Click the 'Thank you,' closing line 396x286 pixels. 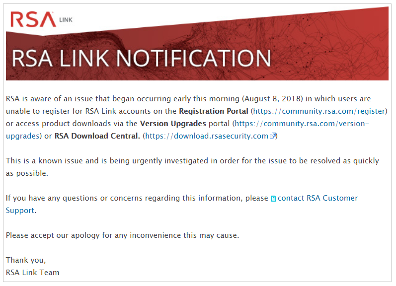26,260
